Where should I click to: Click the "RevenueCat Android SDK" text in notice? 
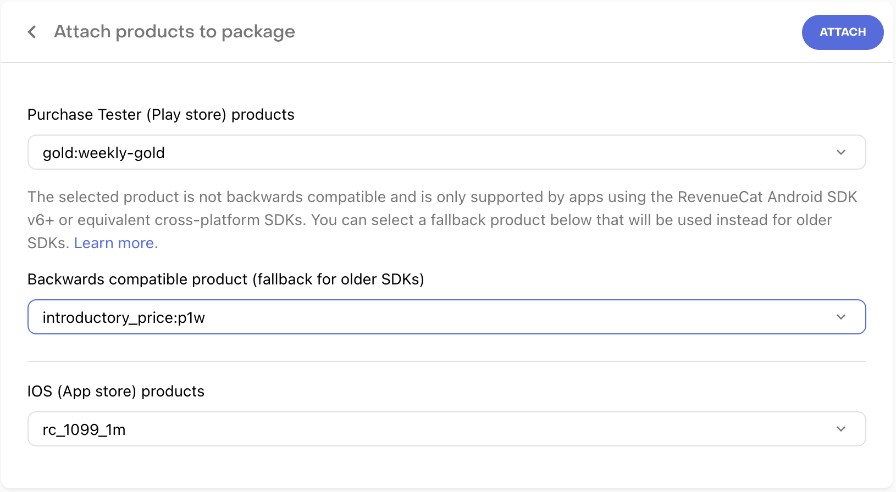(x=767, y=197)
